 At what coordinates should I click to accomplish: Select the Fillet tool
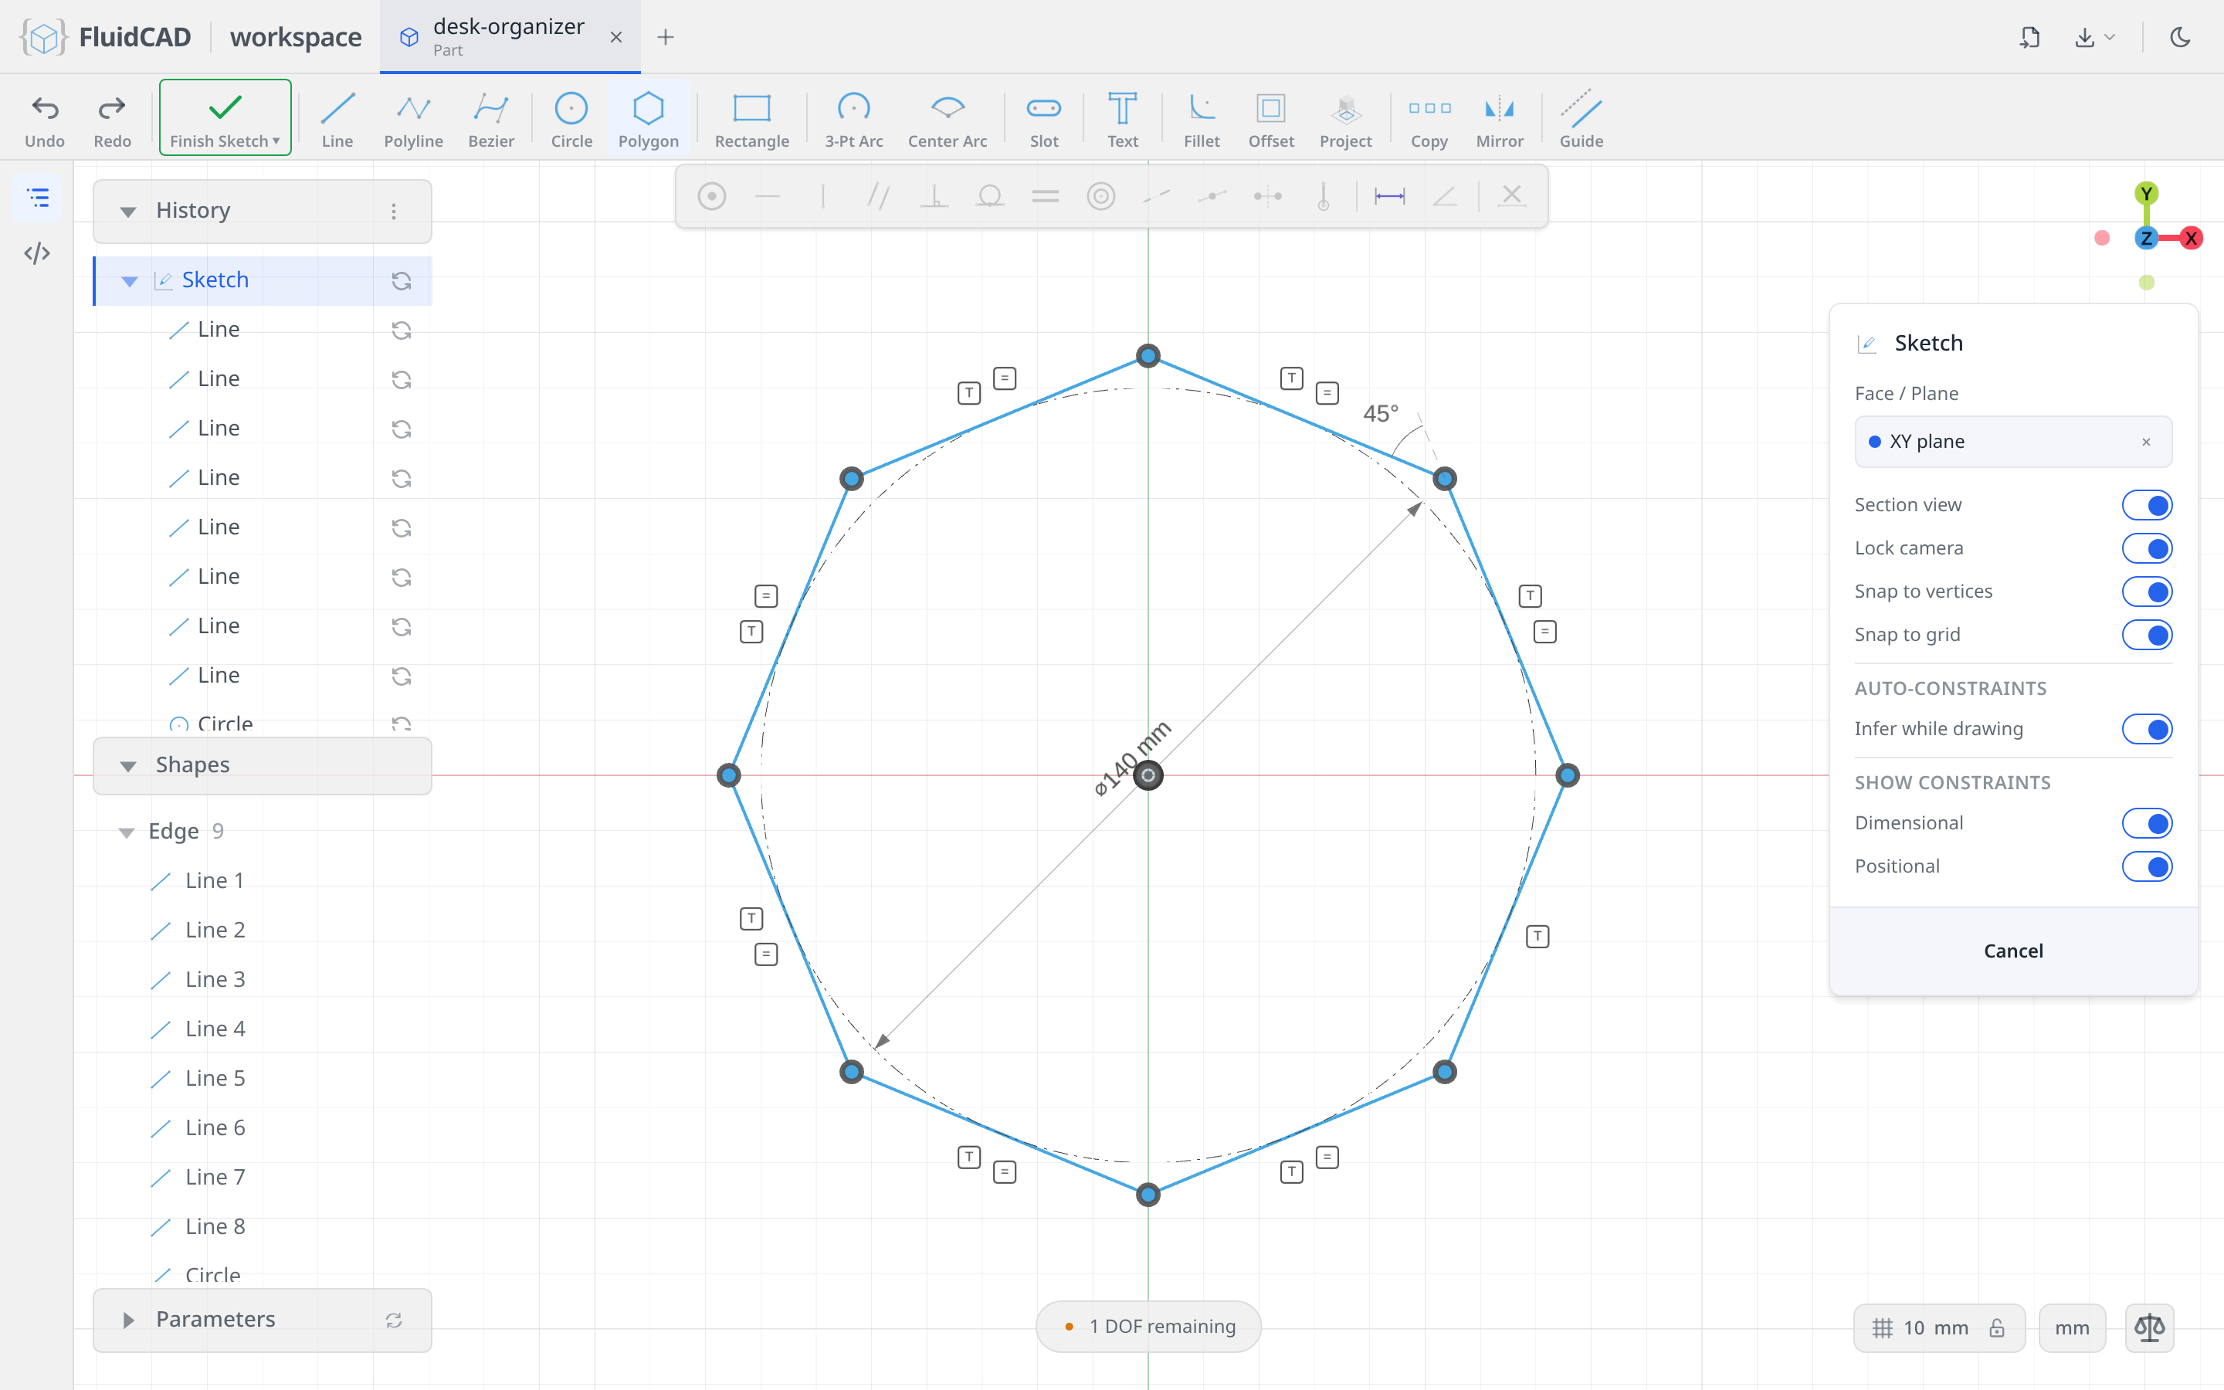point(1201,120)
